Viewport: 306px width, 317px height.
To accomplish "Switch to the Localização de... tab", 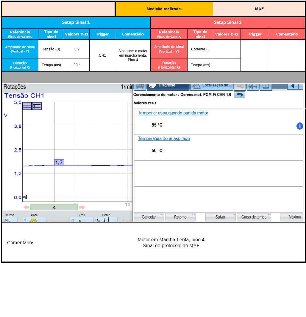I will click(211, 86).
